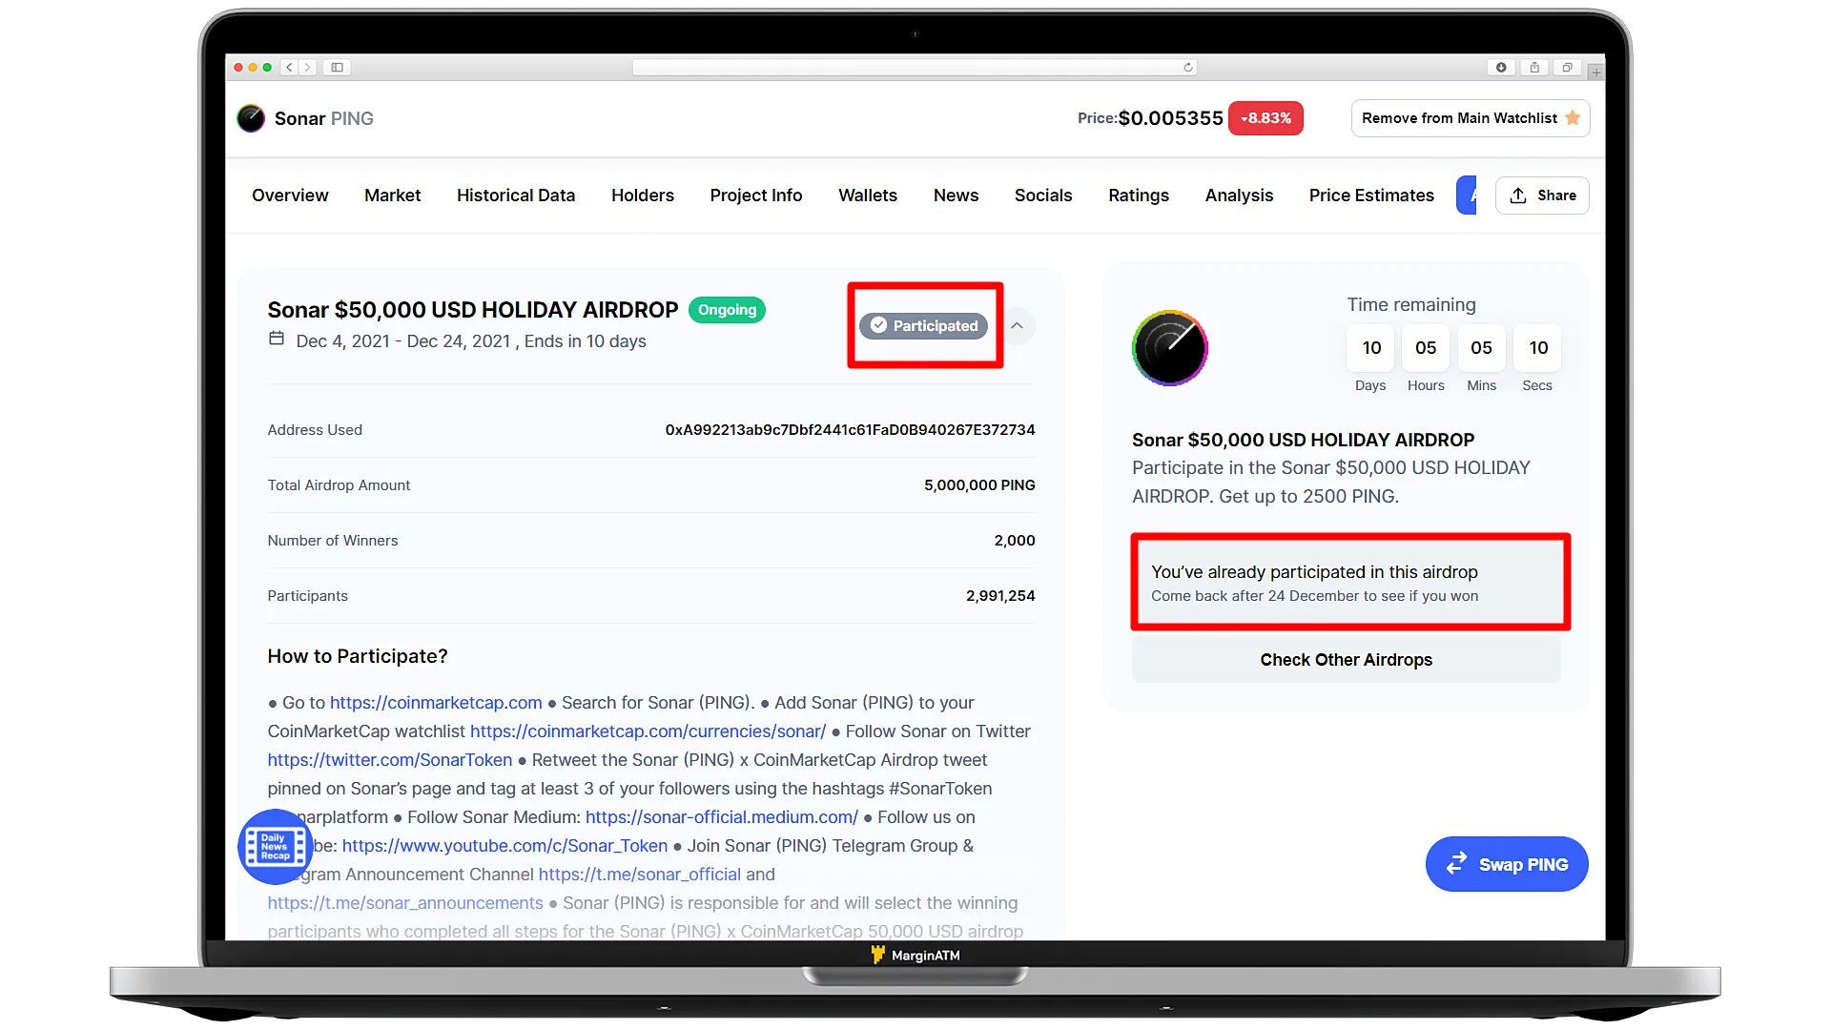
Task: Click the browser address bar
Action: coord(914,68)
